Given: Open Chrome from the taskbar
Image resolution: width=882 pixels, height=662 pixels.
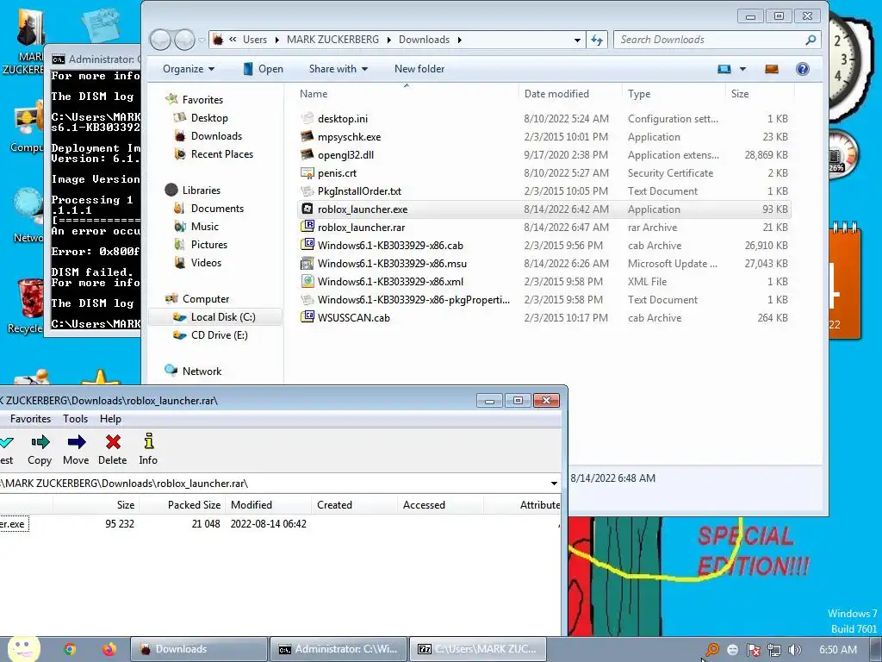Looking at the screenshot, I should 70,649.
